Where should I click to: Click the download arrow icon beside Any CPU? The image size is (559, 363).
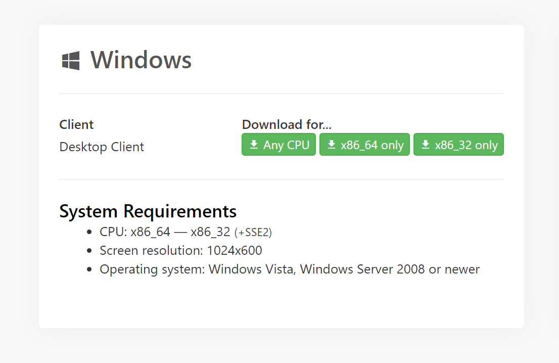click(x=254, y=145)
